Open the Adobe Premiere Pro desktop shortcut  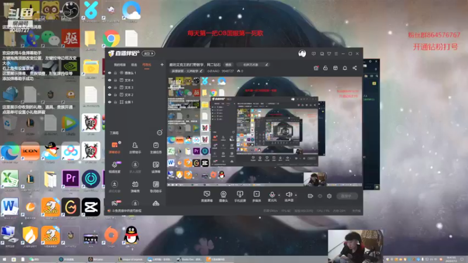click(x=70, y=179)
